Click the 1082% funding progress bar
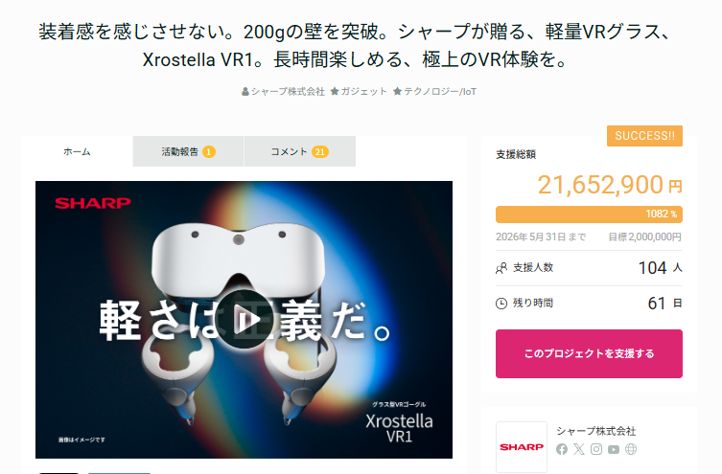Image resolution: width=722 pixels, height=474 pixels. [589, 214]
